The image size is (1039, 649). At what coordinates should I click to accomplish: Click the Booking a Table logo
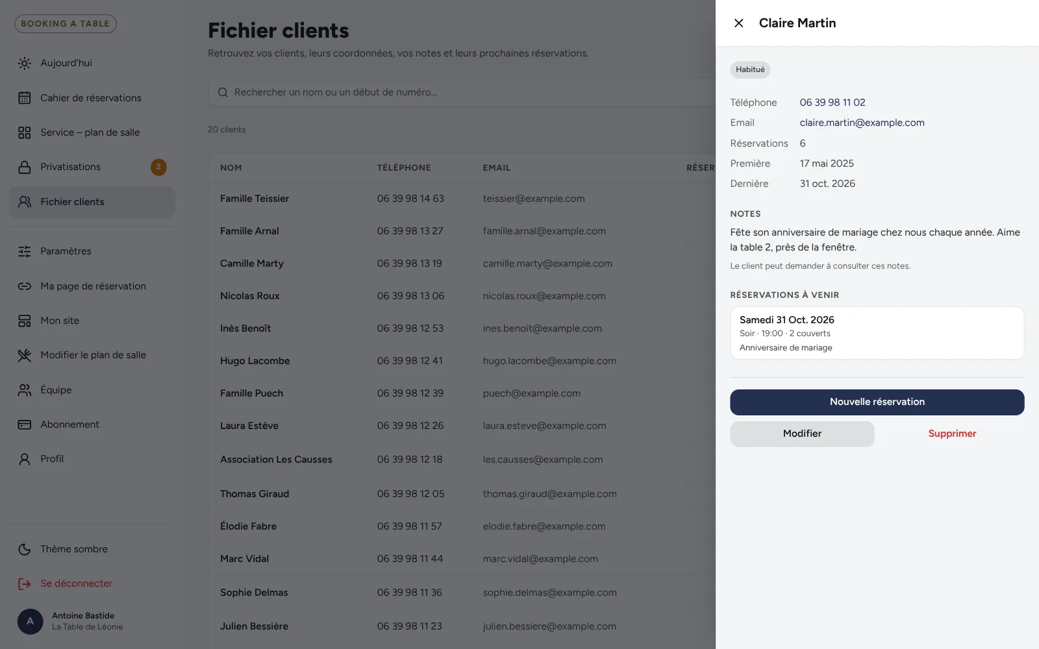click(66, 24)
